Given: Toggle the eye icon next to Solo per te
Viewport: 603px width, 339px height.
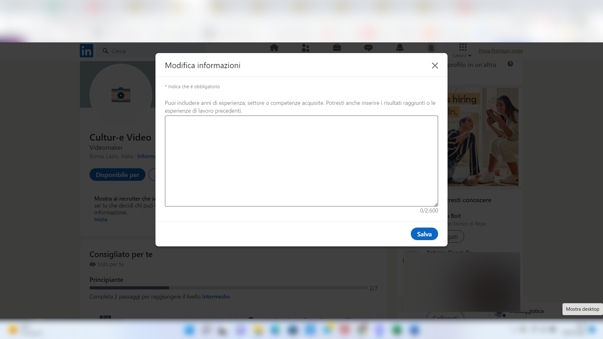Looking at the screenshot, I should coord(92,264).
